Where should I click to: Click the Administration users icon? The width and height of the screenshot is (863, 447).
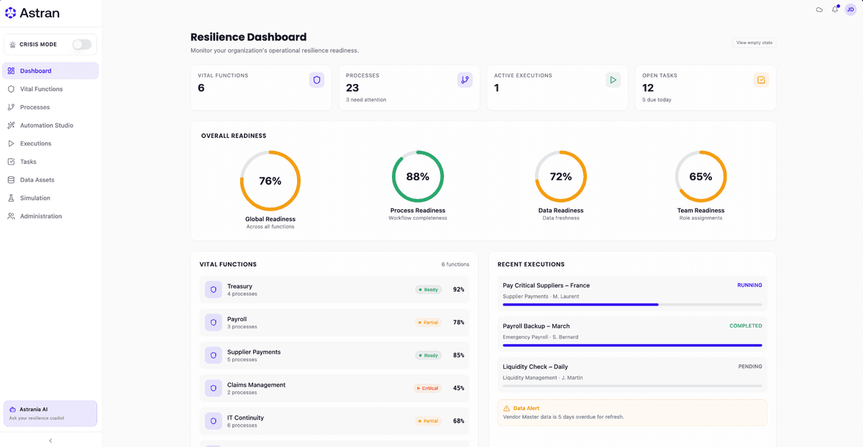[x=11, y=216]
